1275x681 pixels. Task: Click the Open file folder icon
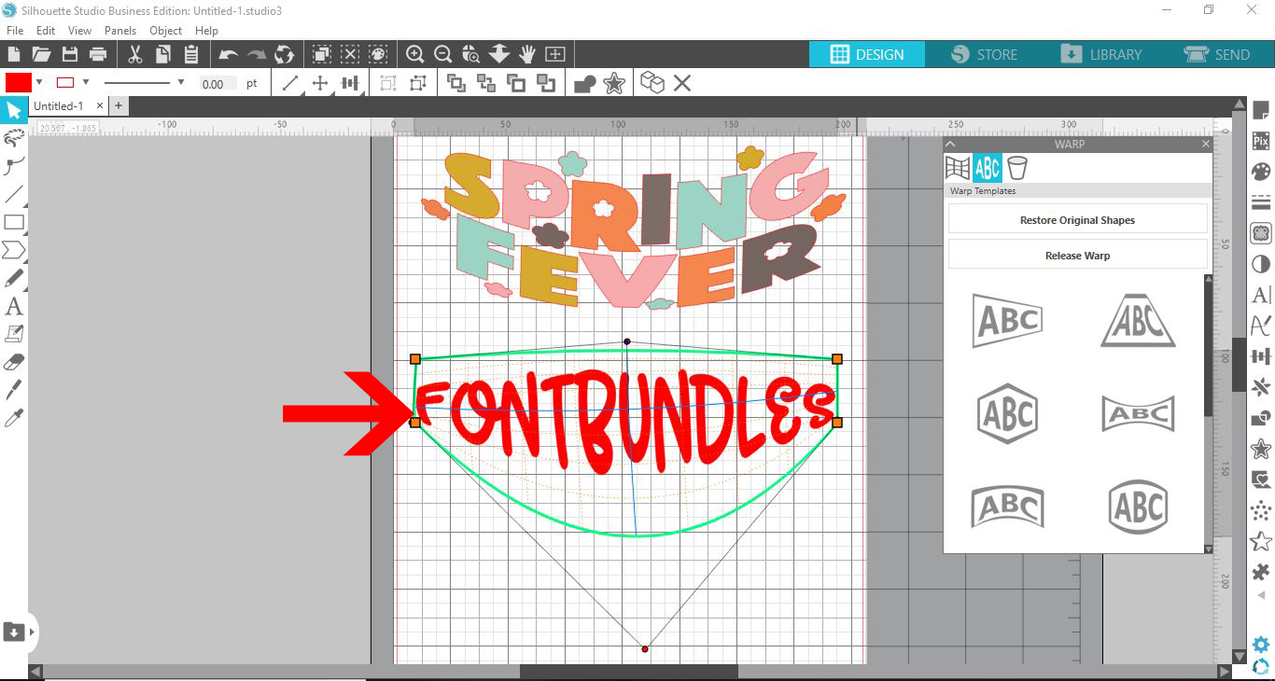(41, 54)
